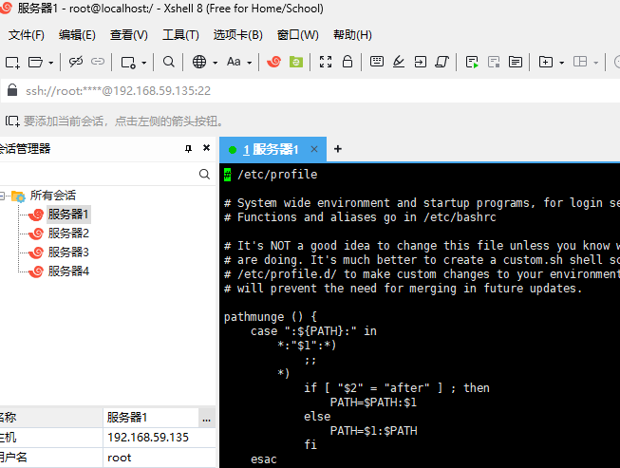This screenshot has width=620, height=468.
Task: Click the esac line in terminal
Action: [264, 459]
